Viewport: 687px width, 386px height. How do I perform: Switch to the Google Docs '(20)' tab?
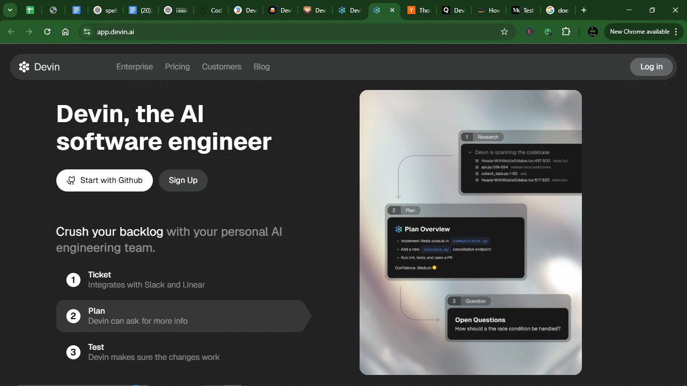140,10
